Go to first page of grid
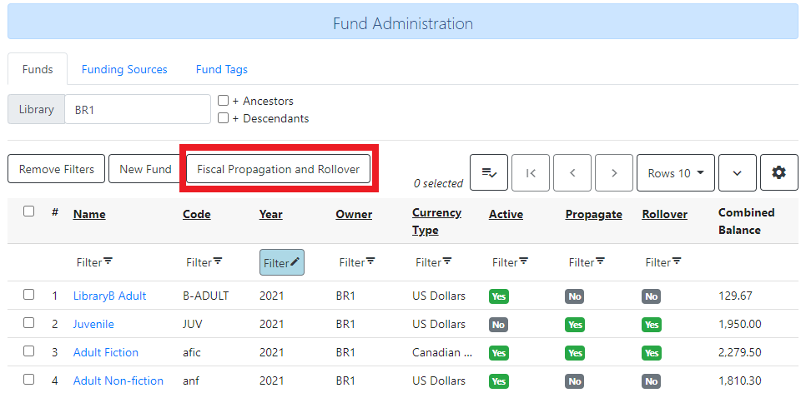Screen dimensions: 806x393 531,173
